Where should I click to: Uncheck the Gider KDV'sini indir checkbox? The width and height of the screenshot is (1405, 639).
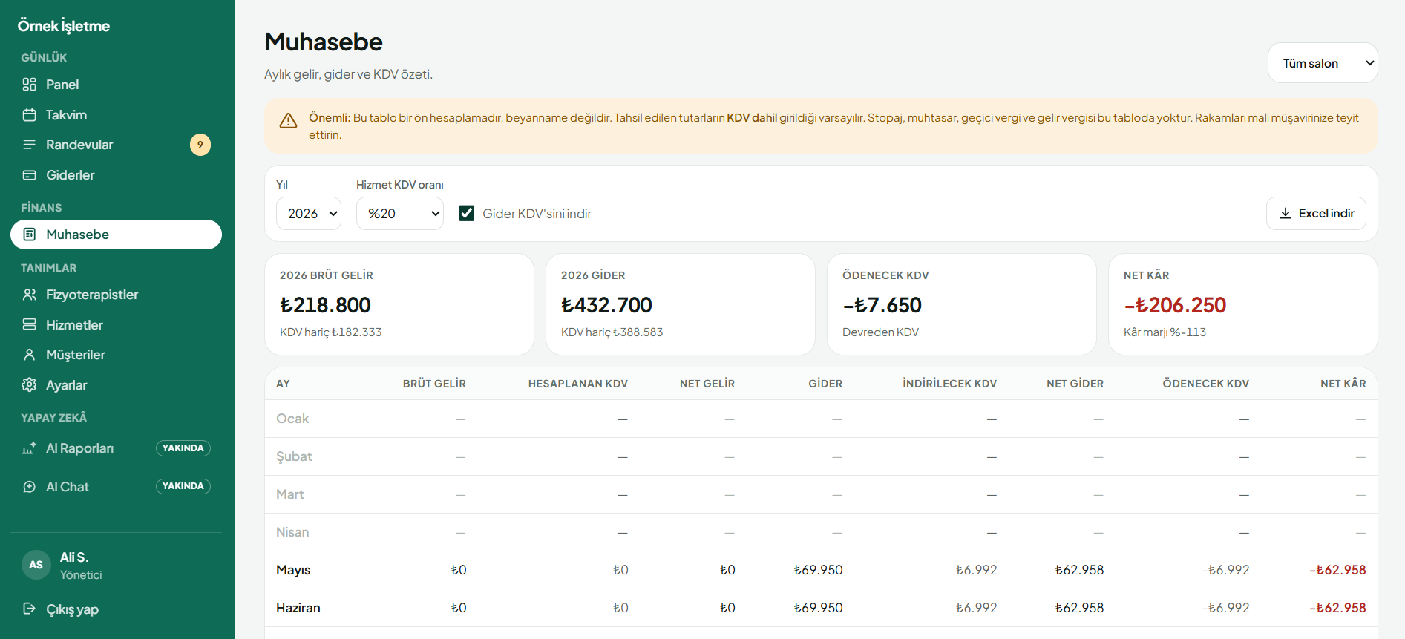click(466, 214)
